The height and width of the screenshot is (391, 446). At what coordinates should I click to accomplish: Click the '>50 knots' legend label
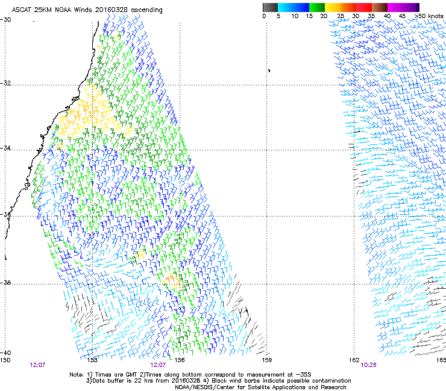(429, 16)
